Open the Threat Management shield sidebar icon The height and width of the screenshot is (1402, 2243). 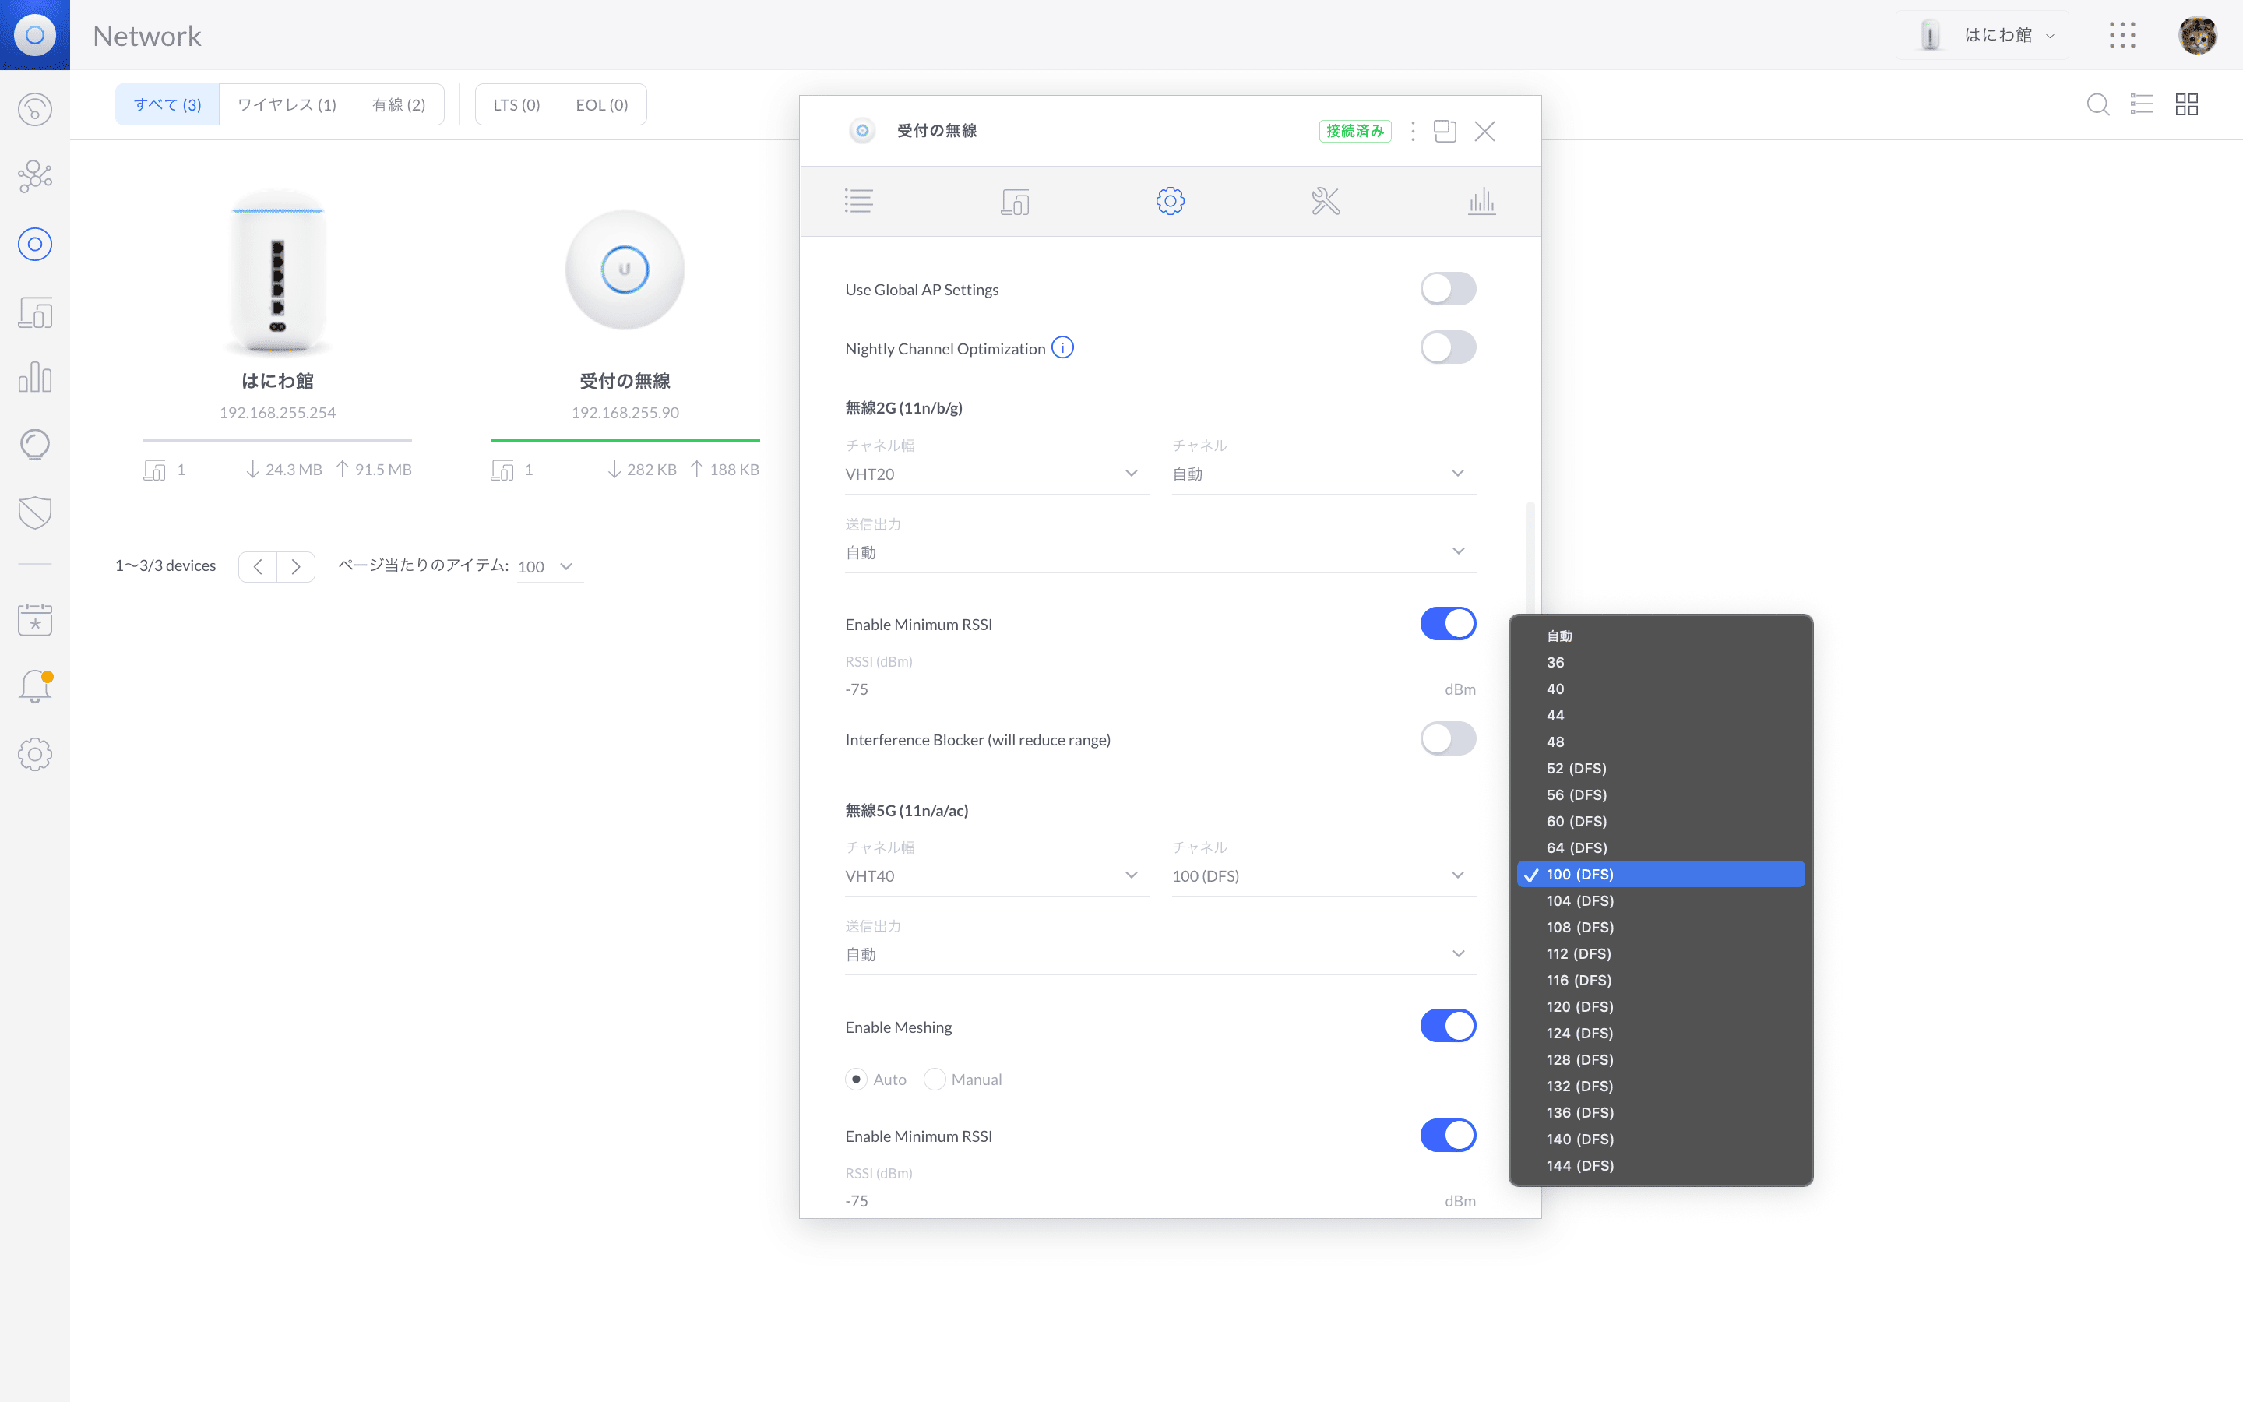click(x=34, y=512)
